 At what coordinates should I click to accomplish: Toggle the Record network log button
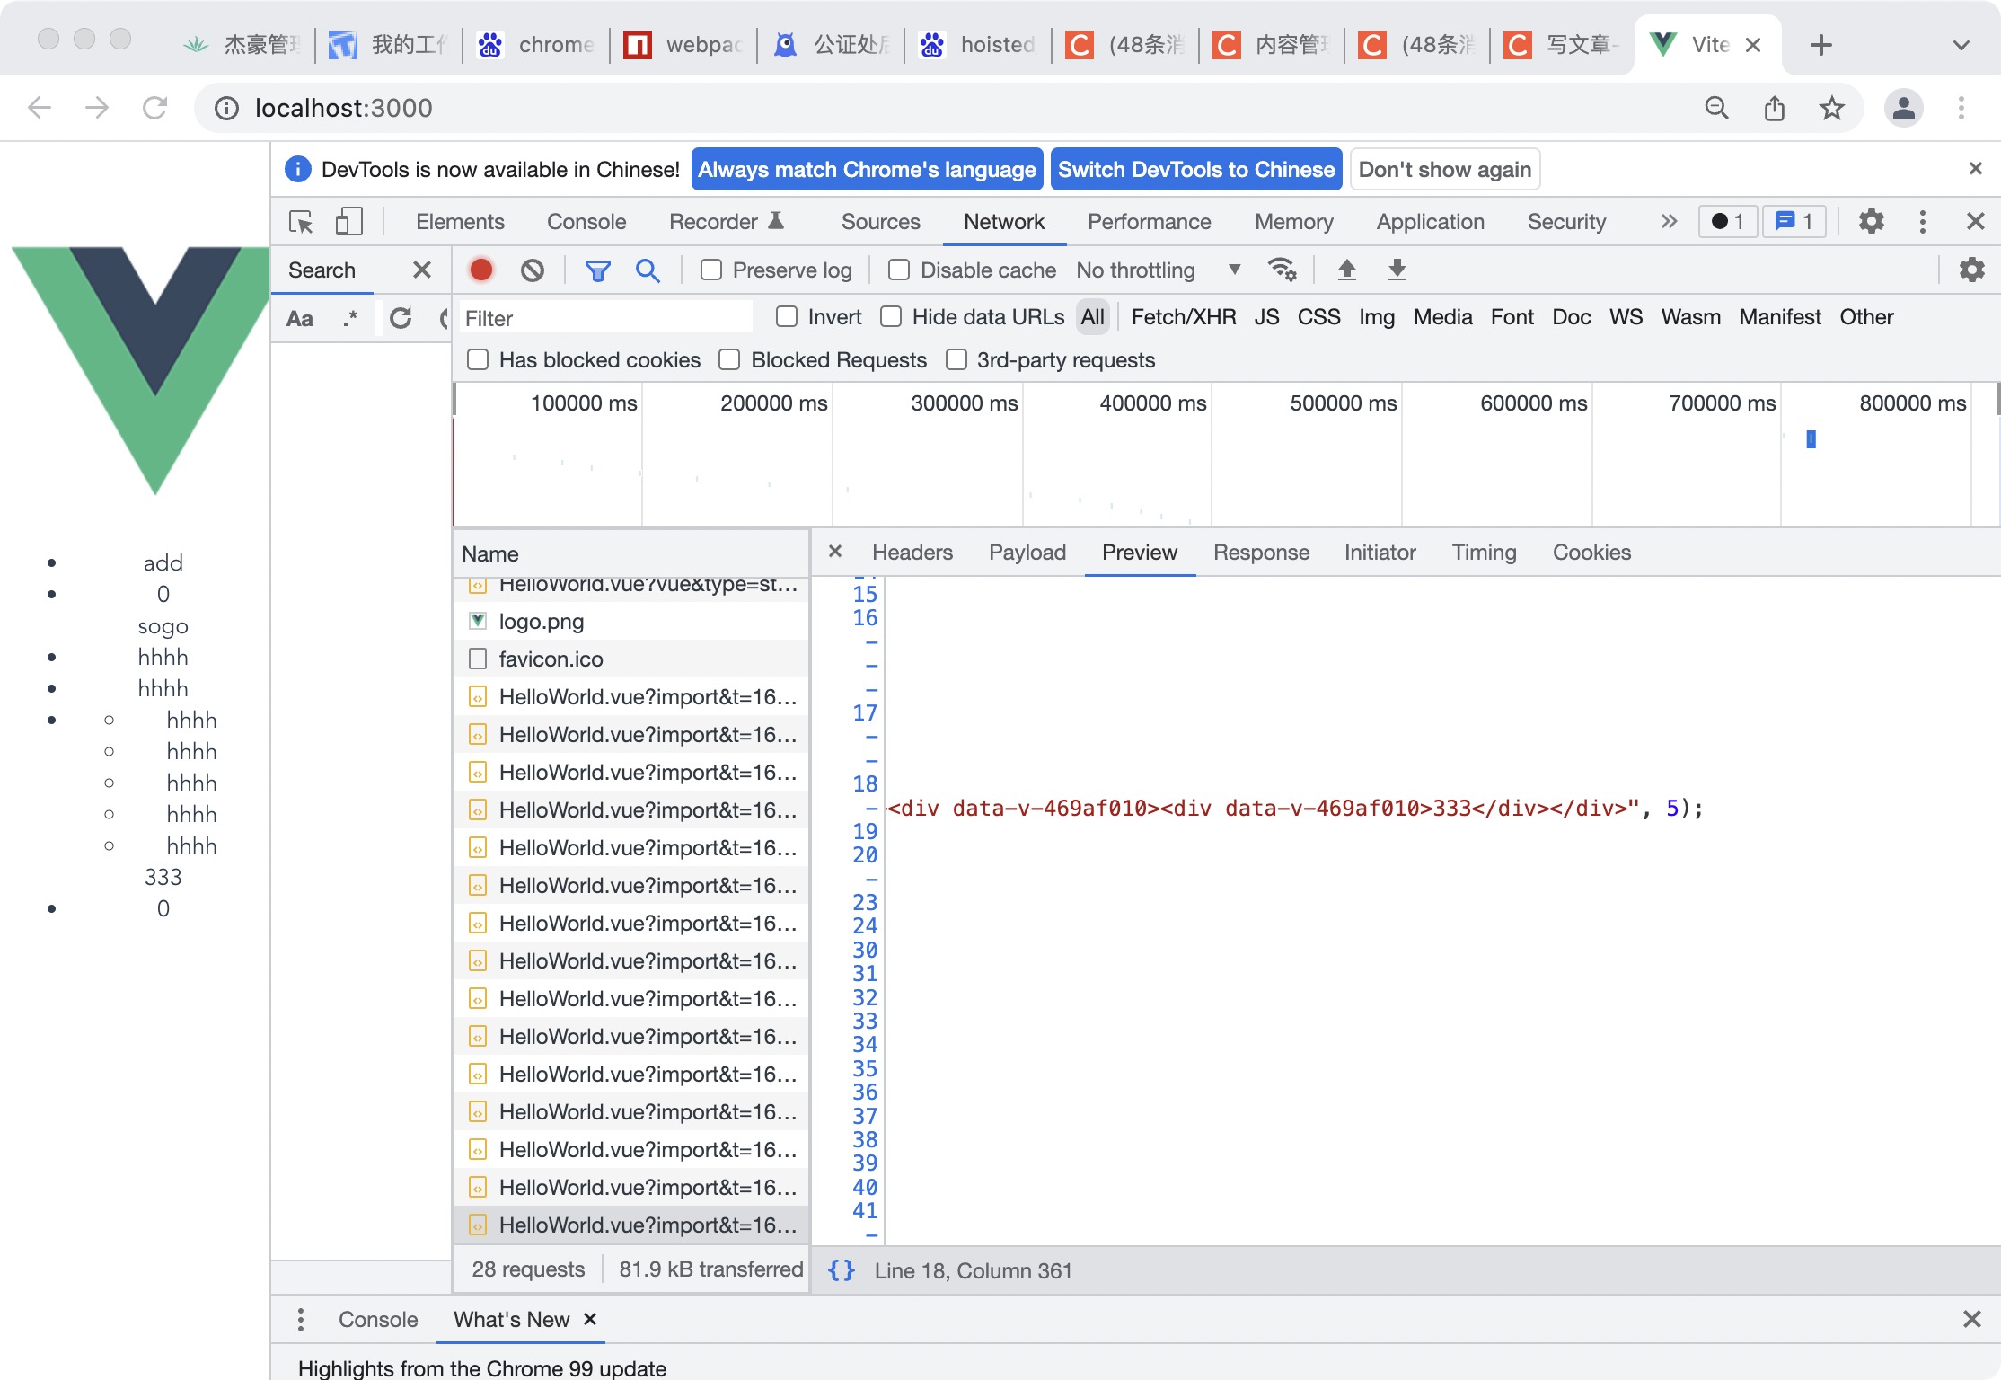482,270
